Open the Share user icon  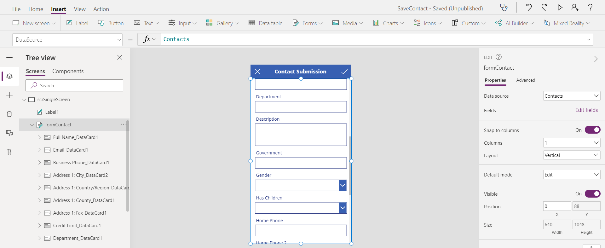click(x=575, y=8)
